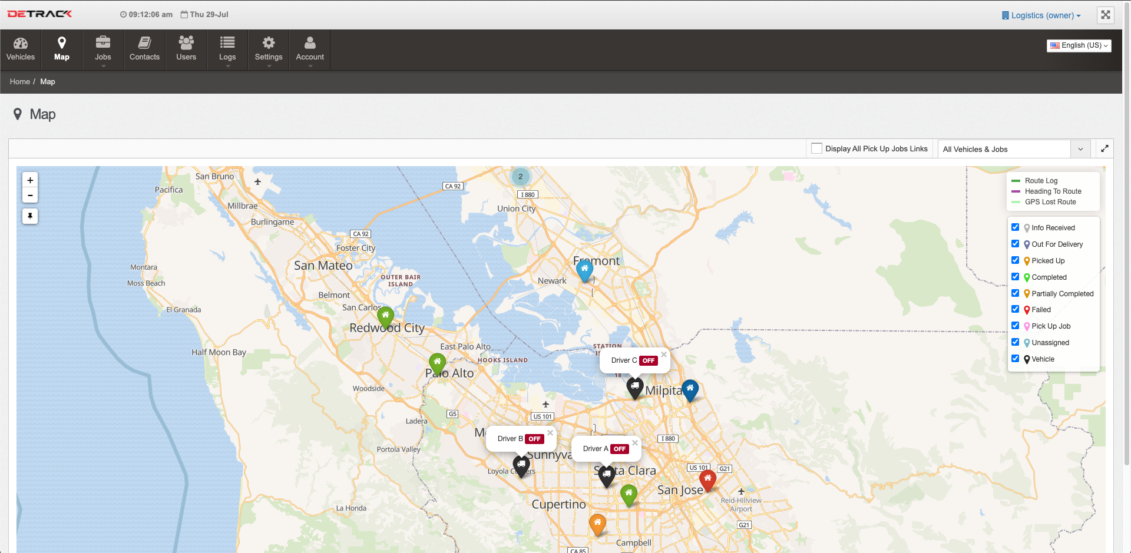The image size is (1131, 553).
Task: Click the map zoom out minus button
Action: point(30,196)
